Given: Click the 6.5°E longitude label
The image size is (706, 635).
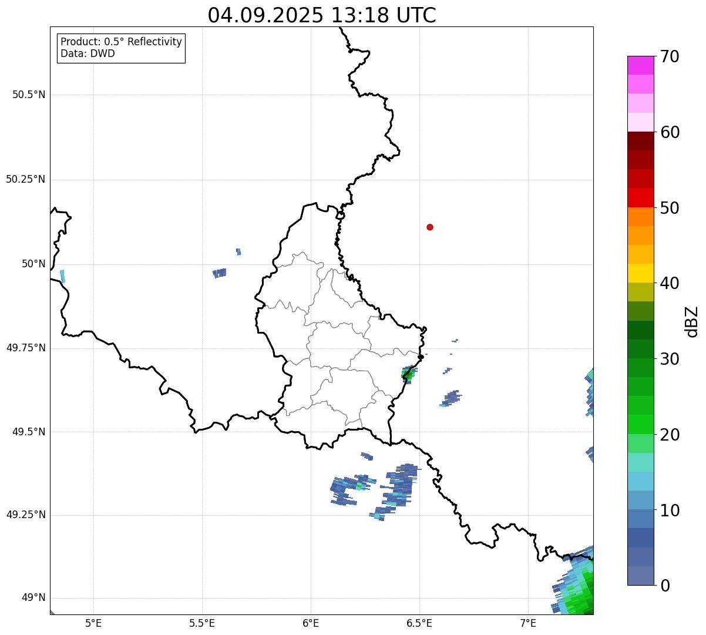Looking at the screenshot, I should tap(419, 623).
